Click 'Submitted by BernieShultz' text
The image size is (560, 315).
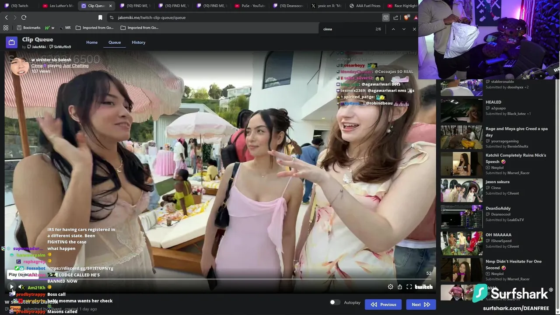click(507, 146)
